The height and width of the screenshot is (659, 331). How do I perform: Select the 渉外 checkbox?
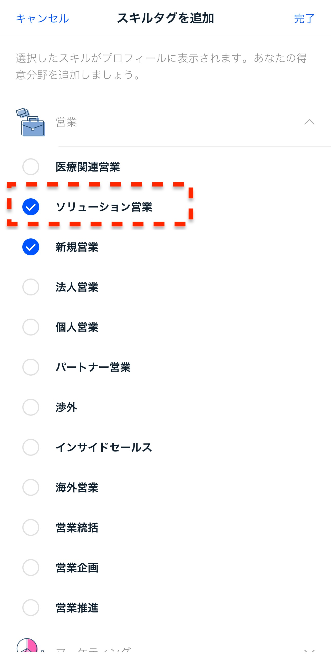[x=31, y=407]
